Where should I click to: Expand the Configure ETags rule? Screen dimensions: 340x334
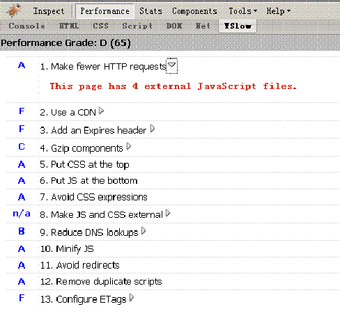pos(132,298)
